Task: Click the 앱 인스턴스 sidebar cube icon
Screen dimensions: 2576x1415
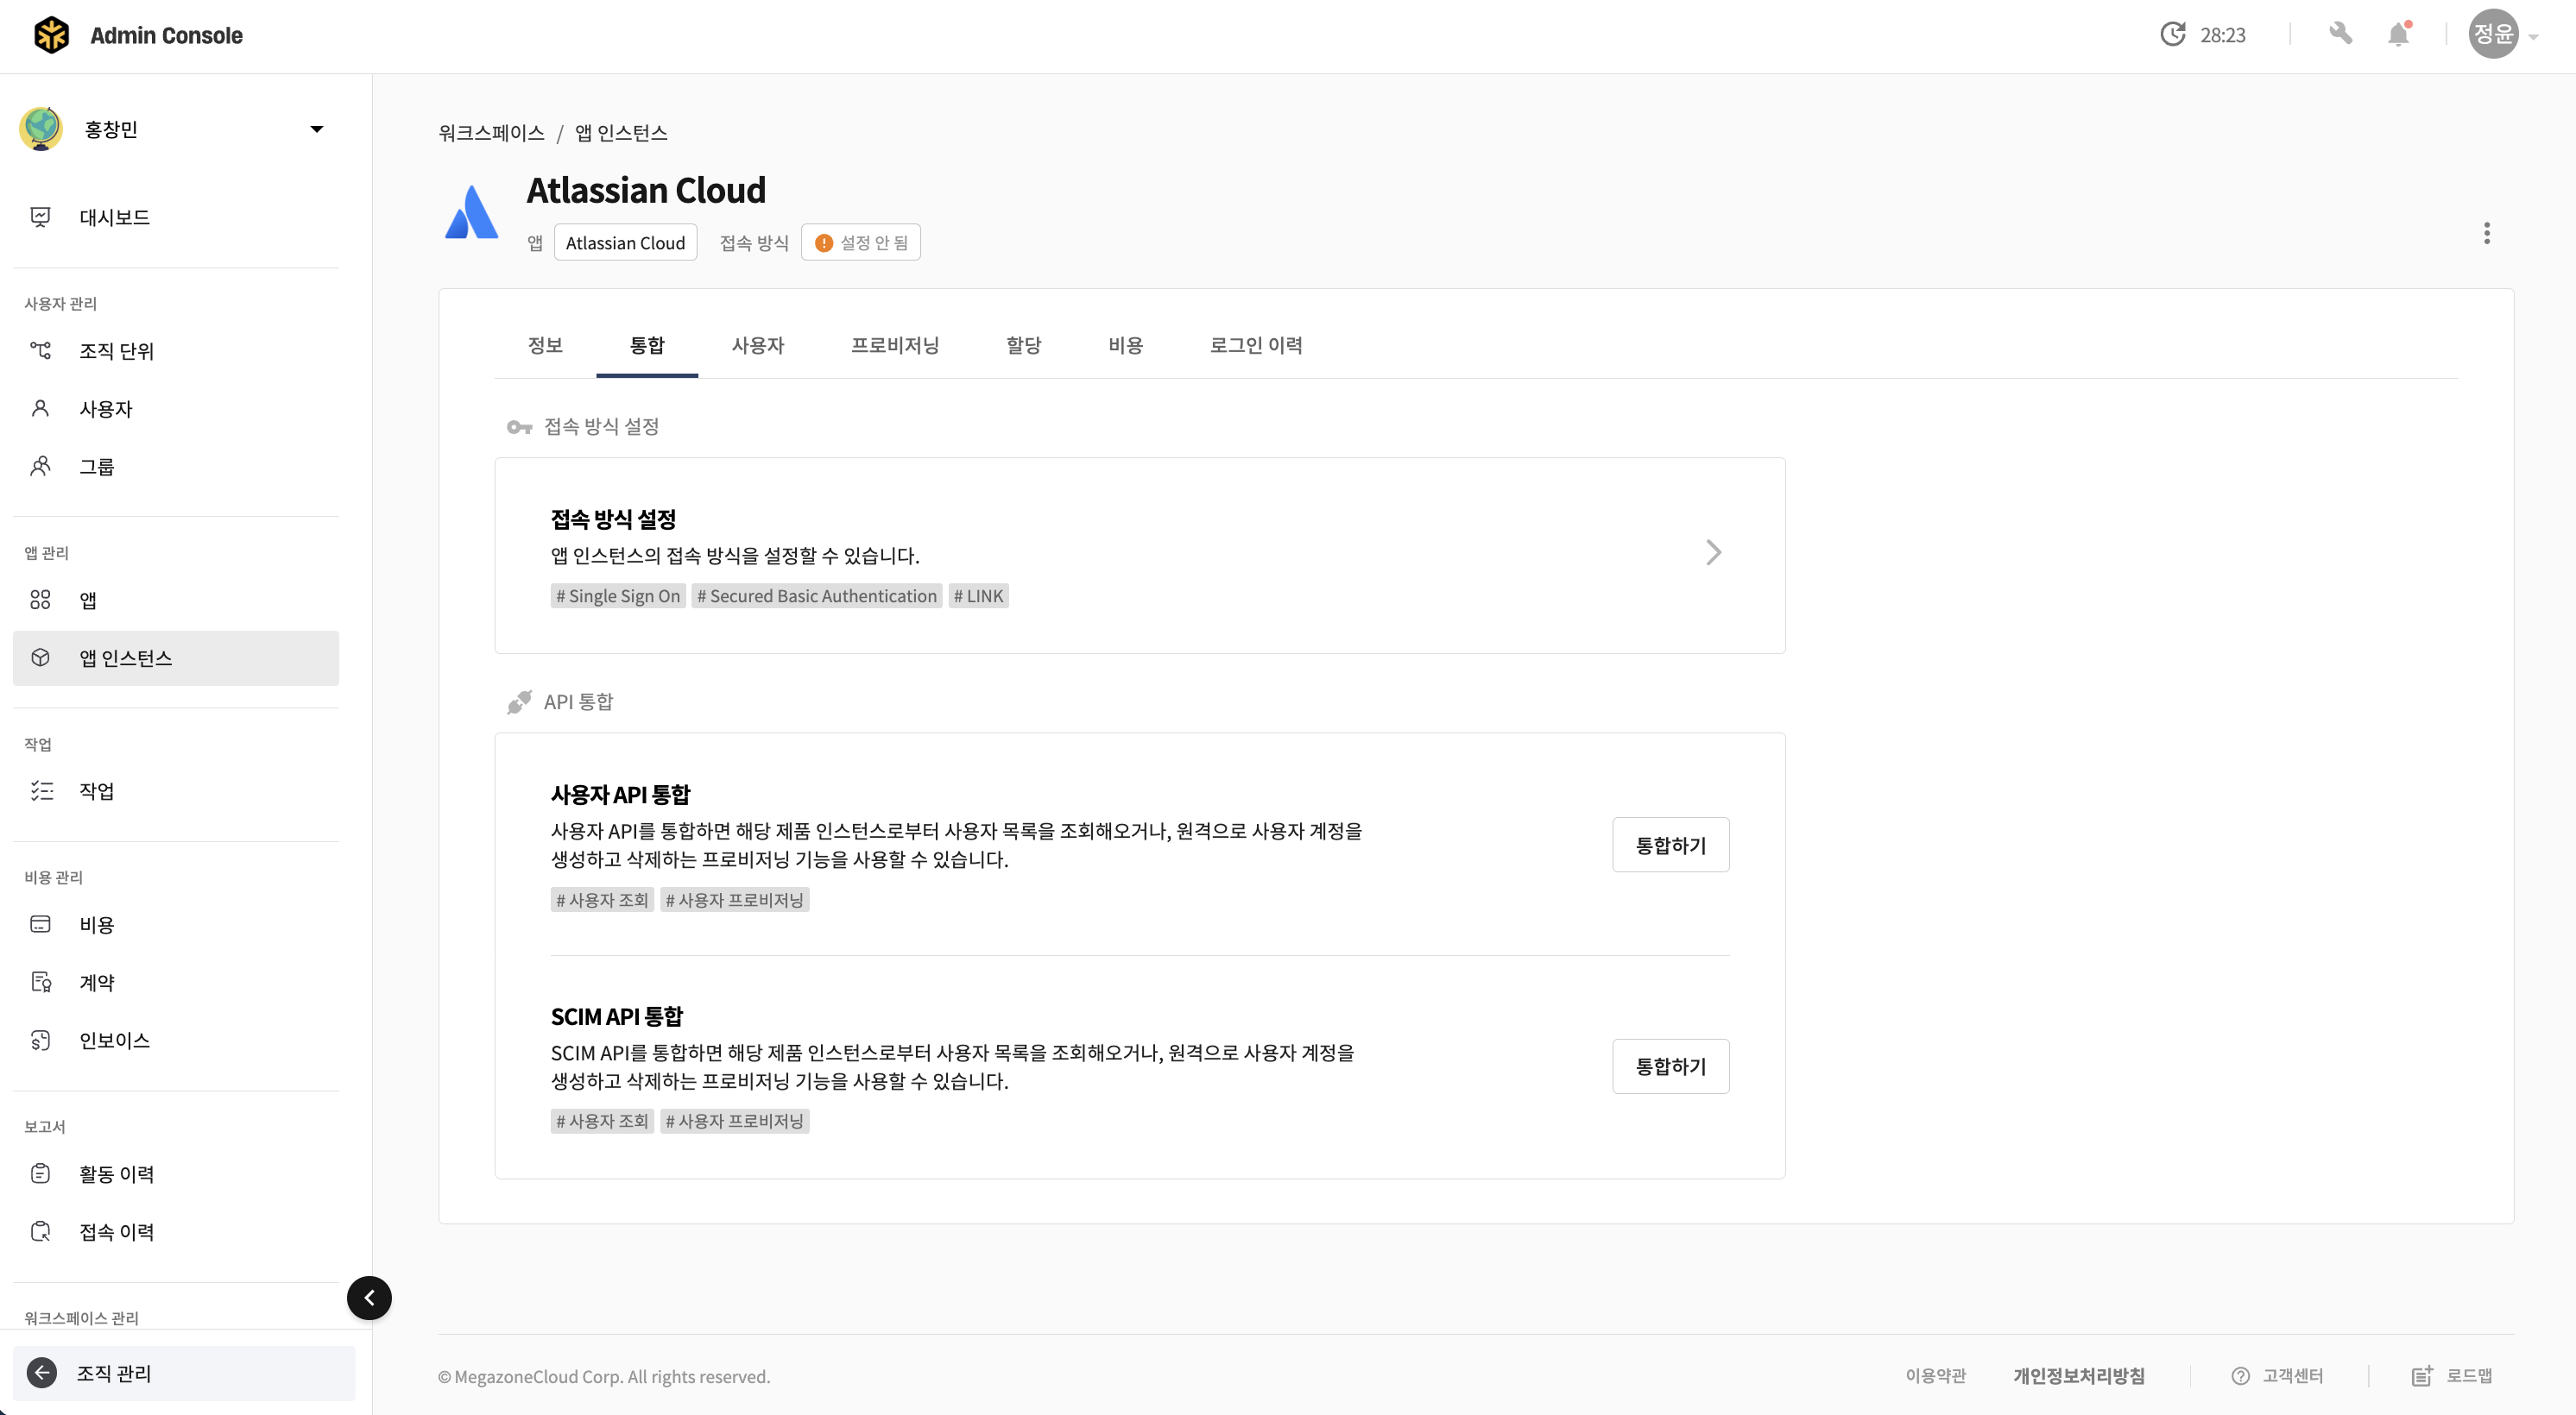Action: pyautogui.click(x=40, y=657)
